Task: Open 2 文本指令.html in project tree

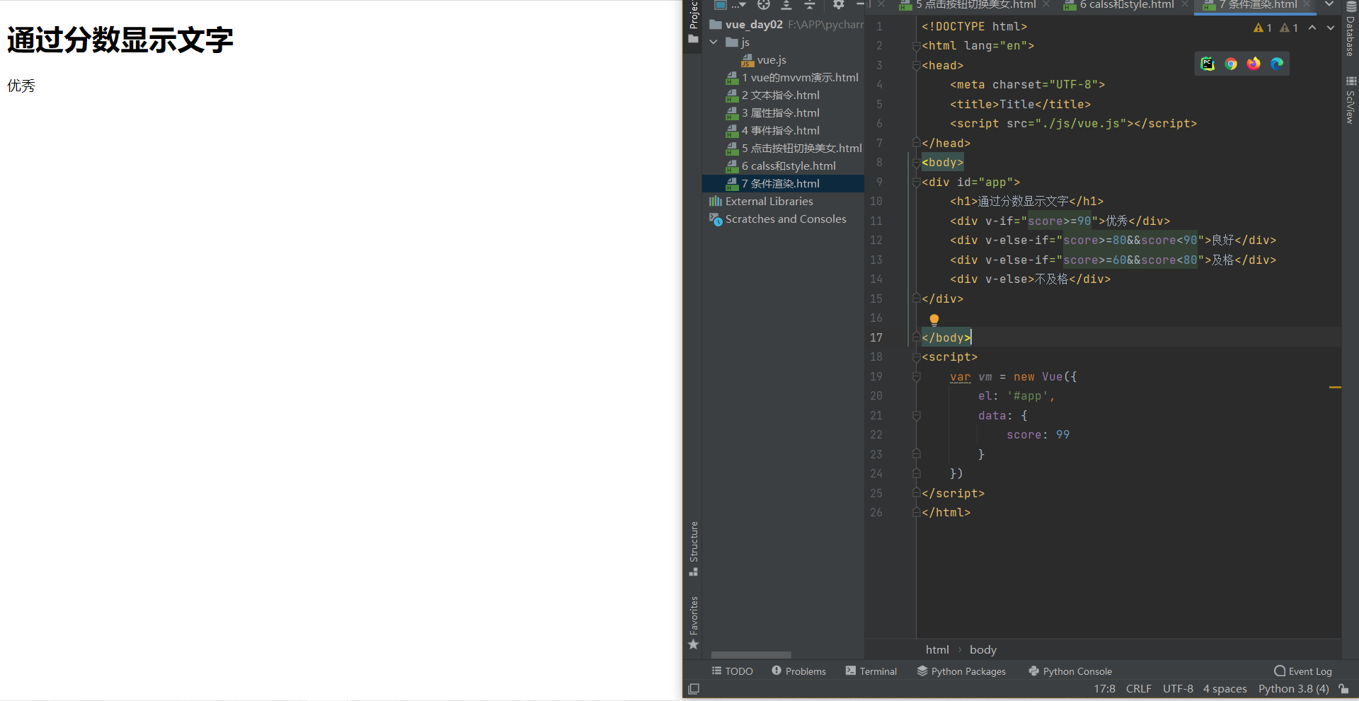Action: pyautogui.click(x=773, y=95)
